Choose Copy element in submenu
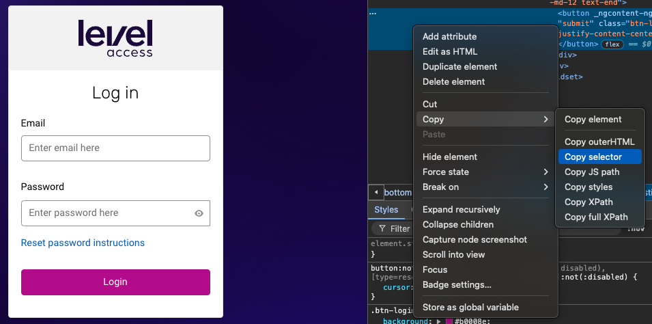 pos(593,119)
